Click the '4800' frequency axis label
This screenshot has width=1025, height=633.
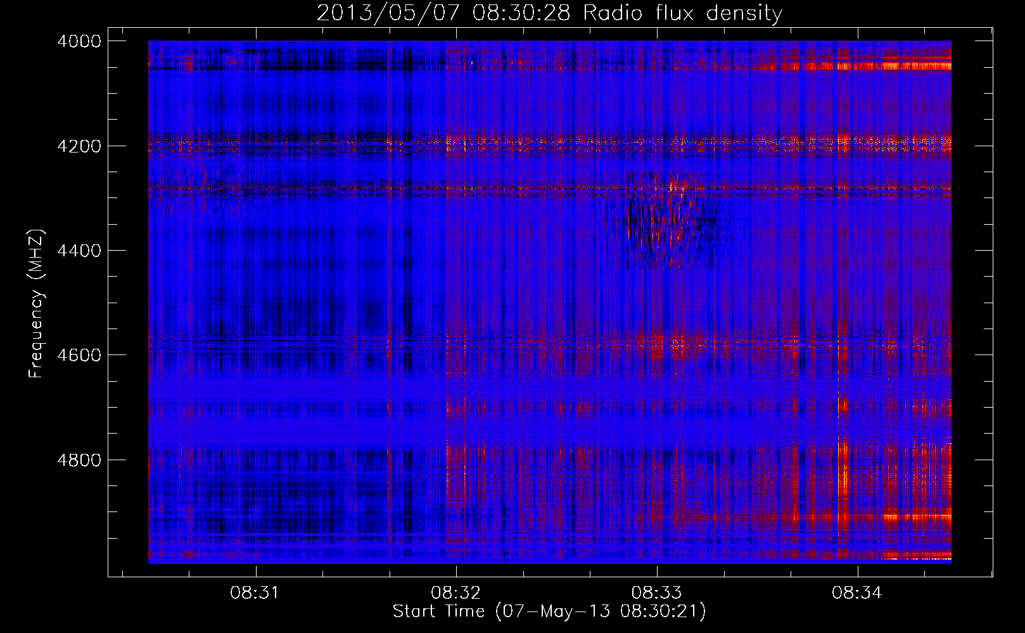(79, 460)
